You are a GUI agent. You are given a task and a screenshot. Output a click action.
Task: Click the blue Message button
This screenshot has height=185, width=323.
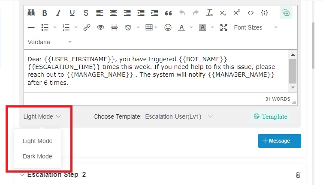279,141
